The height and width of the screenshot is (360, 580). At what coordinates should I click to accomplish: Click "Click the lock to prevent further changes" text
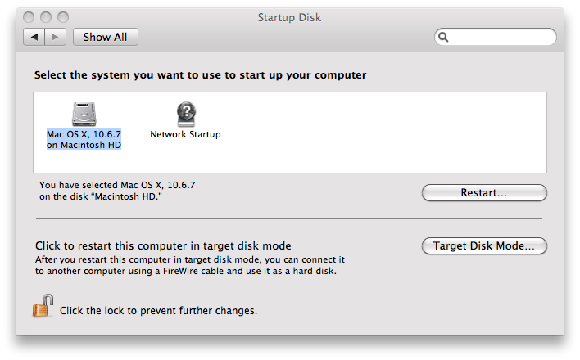(158, 311)
